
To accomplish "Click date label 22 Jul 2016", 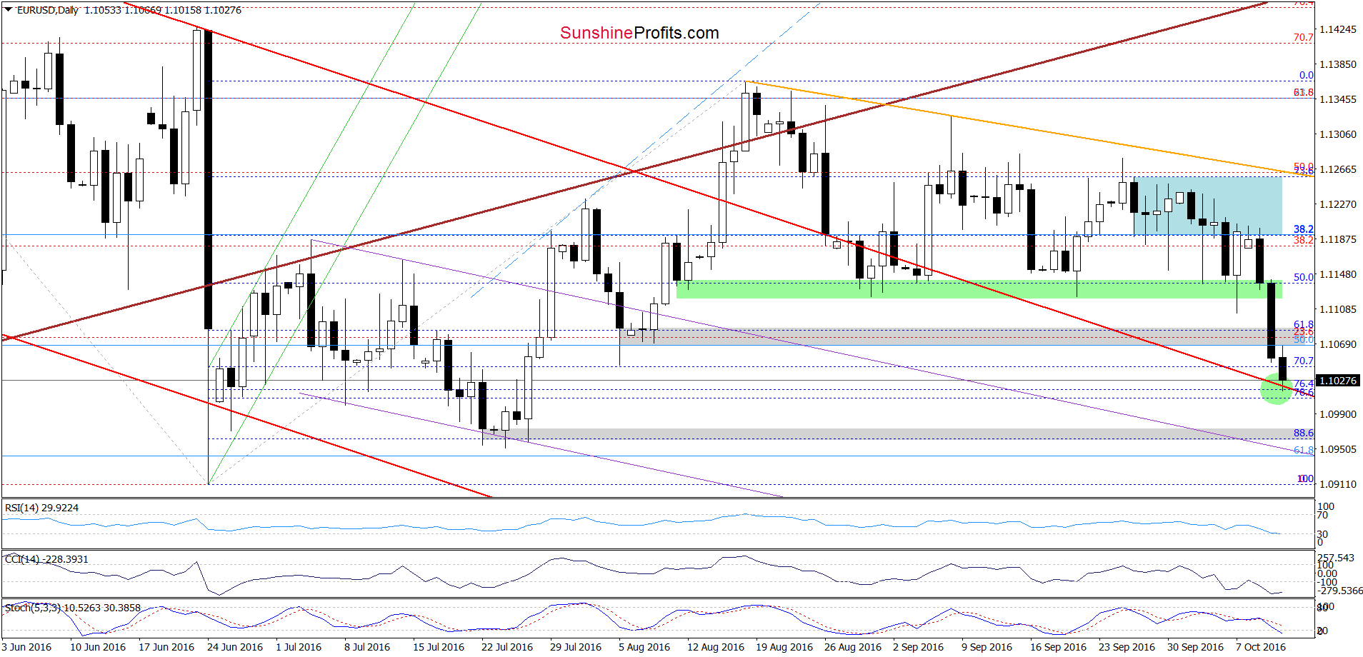I will 507,647.
